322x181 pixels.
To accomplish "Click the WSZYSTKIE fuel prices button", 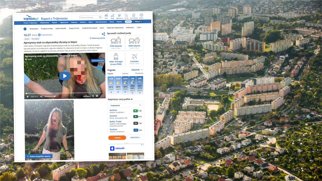I will tap(135, 138).
